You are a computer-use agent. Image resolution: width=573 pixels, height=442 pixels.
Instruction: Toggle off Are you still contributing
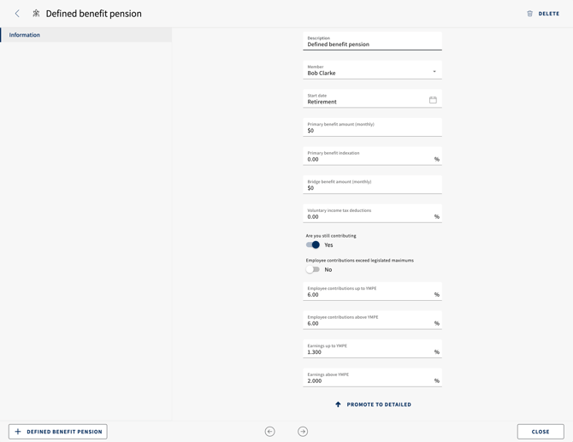(x=313, y=245)
